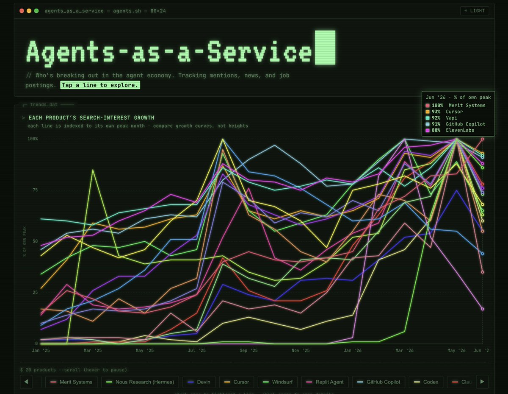Highlight the Merit Systems line
508x394 pixels.
(x=72, y=382)
